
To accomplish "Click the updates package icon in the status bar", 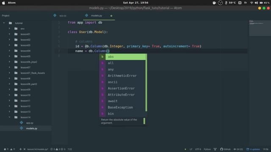I will [x=248, y=149].
